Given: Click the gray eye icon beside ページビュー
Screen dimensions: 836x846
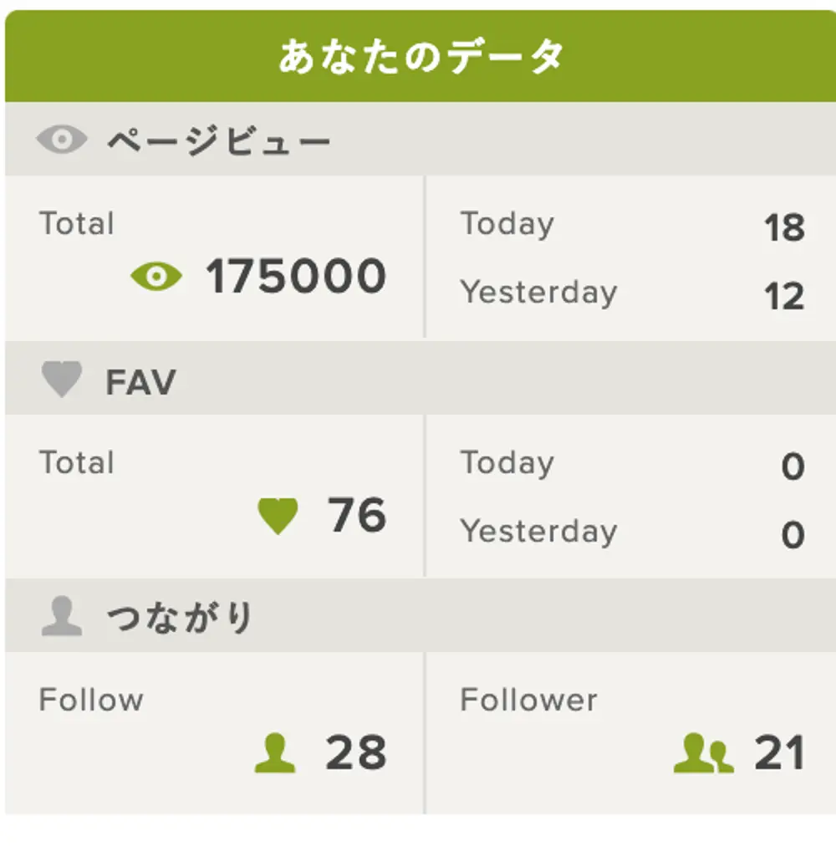Looking at the screenshot, I should point(62,140).
